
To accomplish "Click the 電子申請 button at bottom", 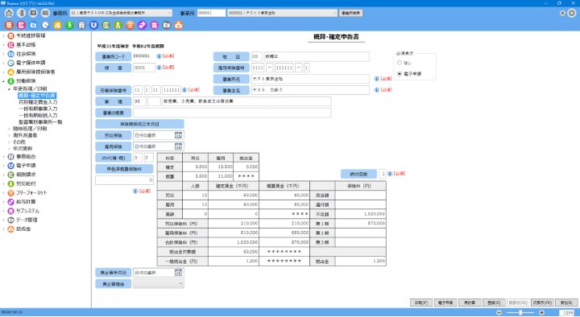I will point(445,303).
